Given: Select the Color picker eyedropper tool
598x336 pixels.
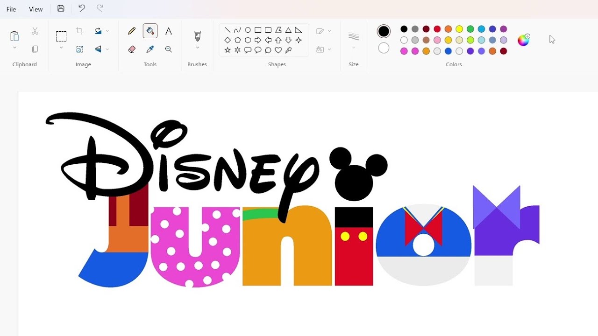Looking at the screenshot, I should pos(150,49).
